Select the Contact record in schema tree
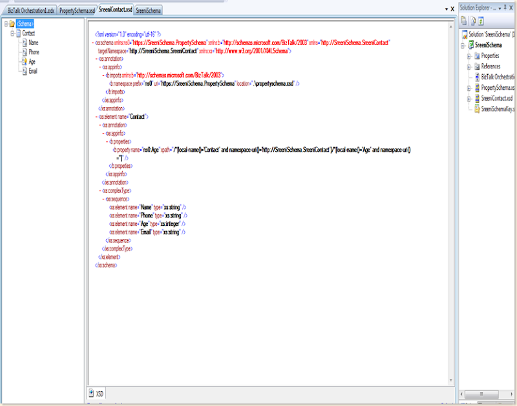The image size is (517, 406). point(28,34)
